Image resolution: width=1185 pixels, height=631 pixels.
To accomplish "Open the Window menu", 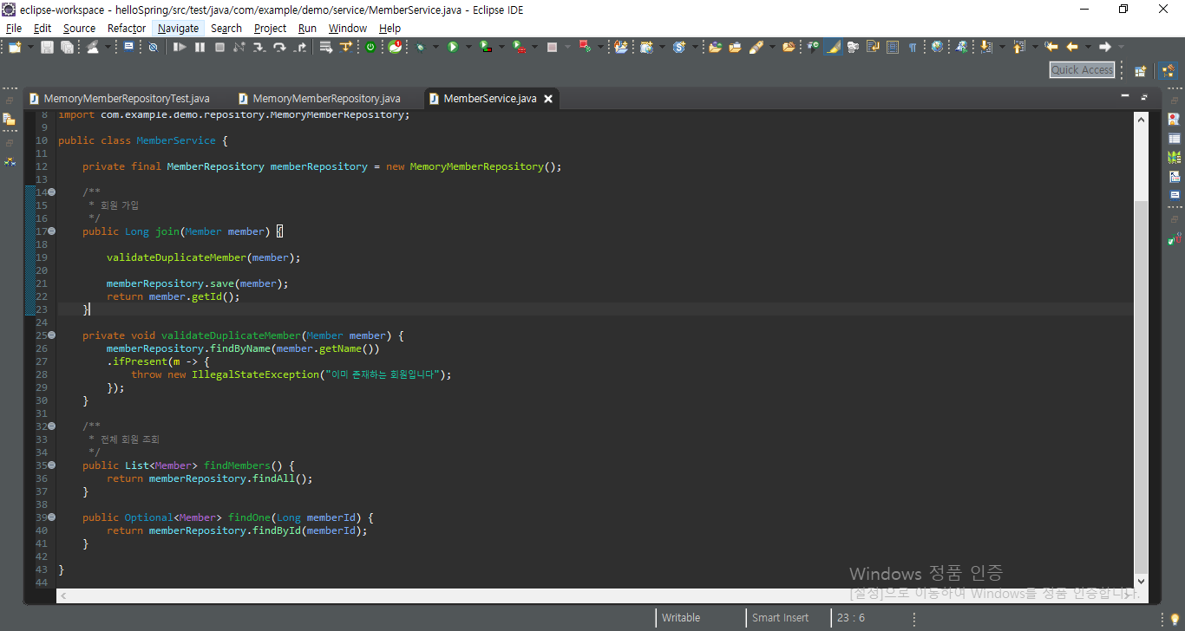I will pyautogui.click(x=348, y=28).
